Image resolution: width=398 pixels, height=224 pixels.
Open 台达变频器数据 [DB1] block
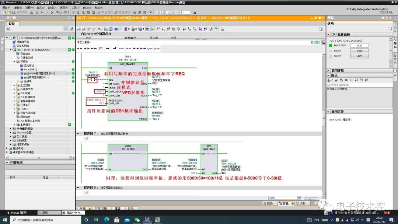pos(36,77)
